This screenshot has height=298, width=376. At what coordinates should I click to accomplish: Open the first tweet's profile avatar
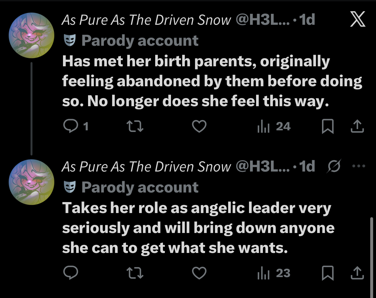point(31,35)
